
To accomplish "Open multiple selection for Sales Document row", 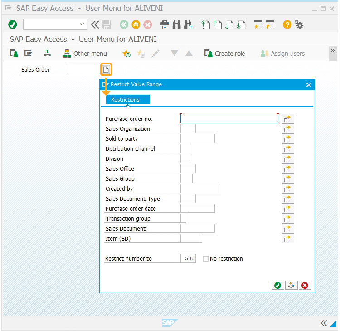I will coord(288,229).
